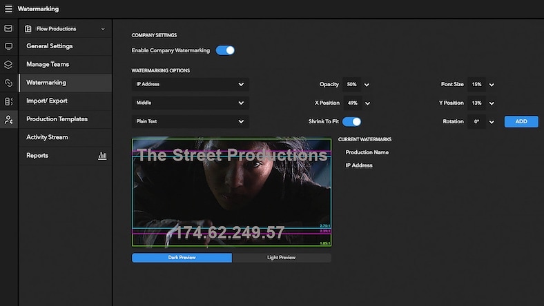The image size is (544, 306).
Task: Open the paperclip link sidebar icon
Action: 8,83
